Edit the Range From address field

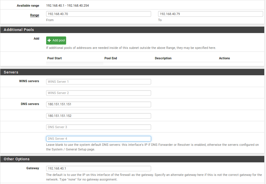[99, 14]
